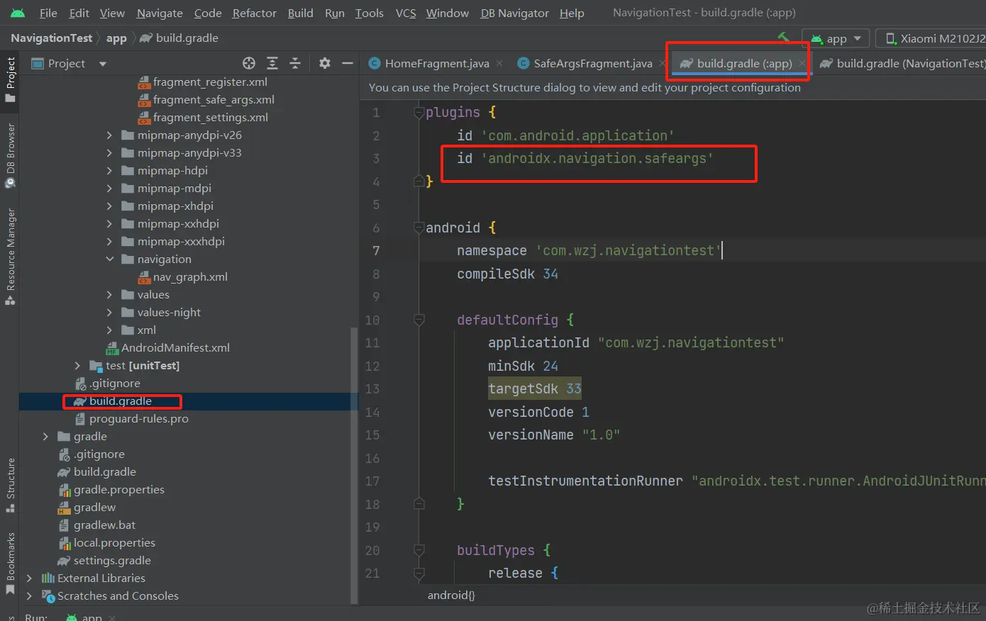Close the build.gradle (:app) tab

click(802, 63)
